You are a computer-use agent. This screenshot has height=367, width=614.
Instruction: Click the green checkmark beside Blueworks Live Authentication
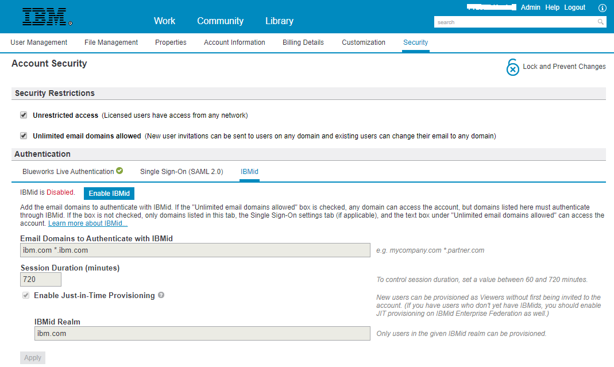coord(119,171)
